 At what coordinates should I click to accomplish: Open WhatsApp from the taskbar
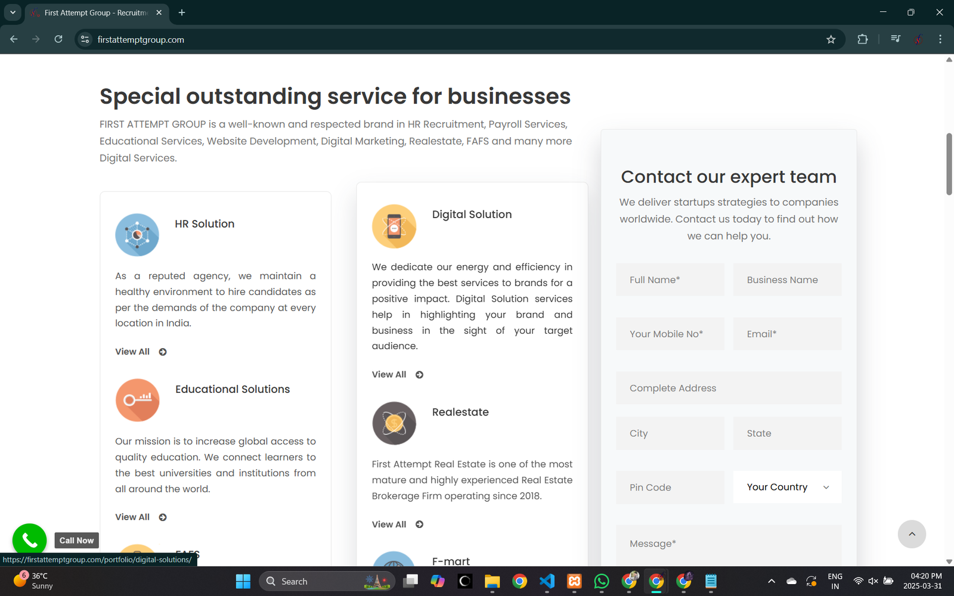602,581
